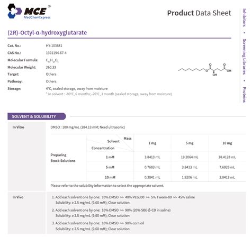The height and width of the screenshot is (237, 251).
Task: Click the molecular weight value 260.33
Action: 51,67
